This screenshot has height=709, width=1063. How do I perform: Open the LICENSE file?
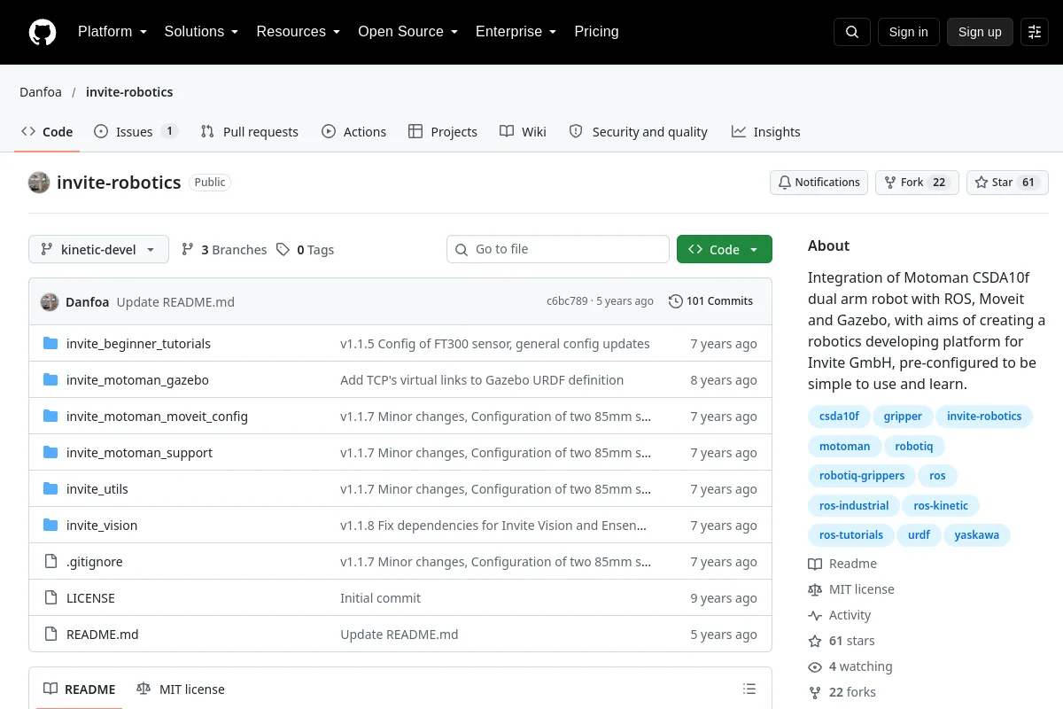click(90, 598)
